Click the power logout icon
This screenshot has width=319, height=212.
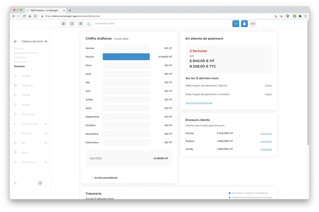(x=15, y=183)
